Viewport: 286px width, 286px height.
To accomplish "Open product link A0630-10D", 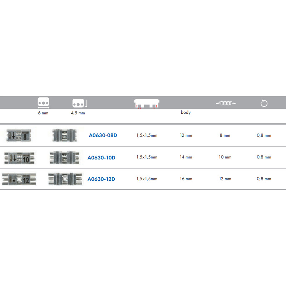I will [x=102, y=158].
